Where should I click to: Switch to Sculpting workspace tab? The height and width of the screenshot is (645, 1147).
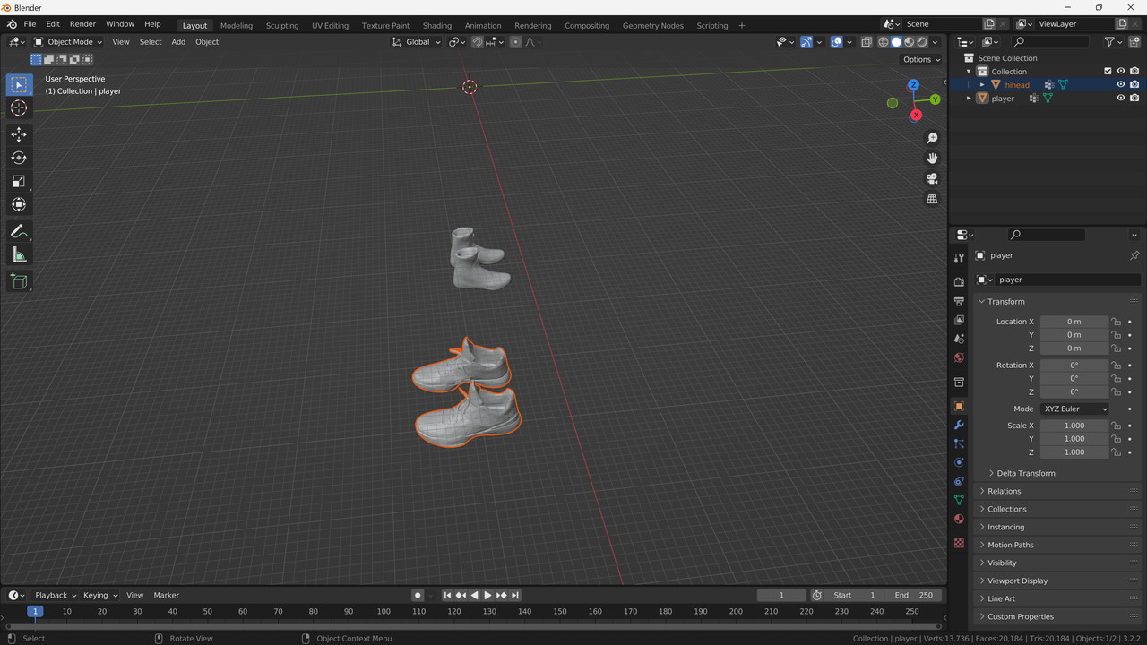[282, 26]
